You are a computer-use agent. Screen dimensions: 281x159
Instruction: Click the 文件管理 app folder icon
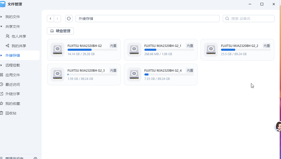[3, 4]
